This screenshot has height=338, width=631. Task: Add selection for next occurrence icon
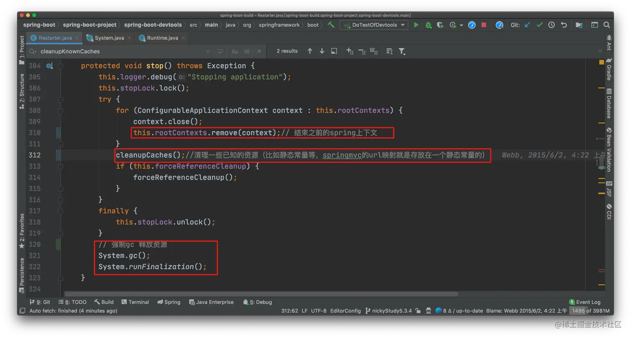coord(350,51)
